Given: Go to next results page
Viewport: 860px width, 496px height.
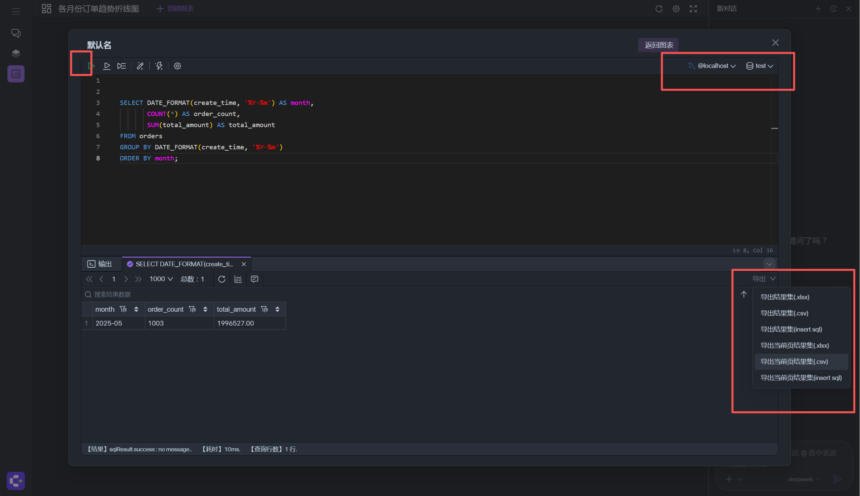Looking at the screenshot, I should tap(126, 279).
